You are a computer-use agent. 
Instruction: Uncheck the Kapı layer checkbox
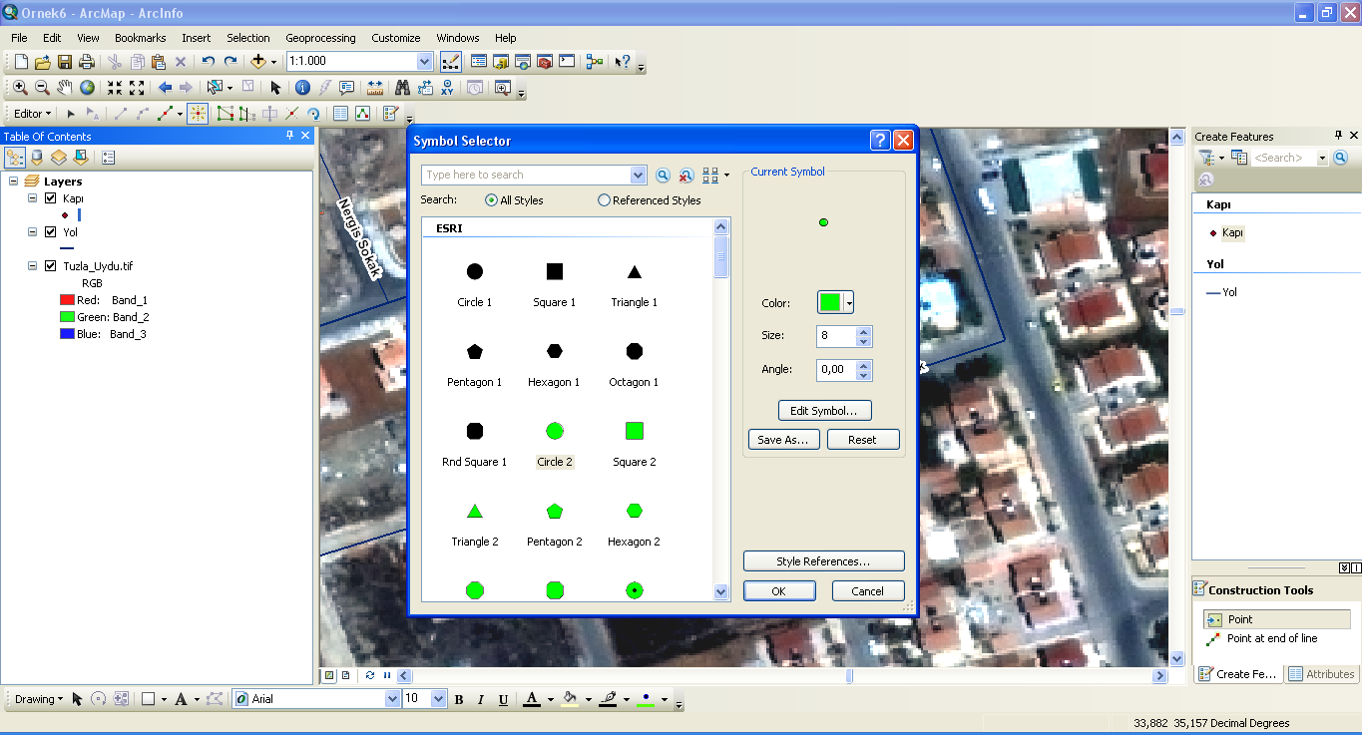[51, 198]
